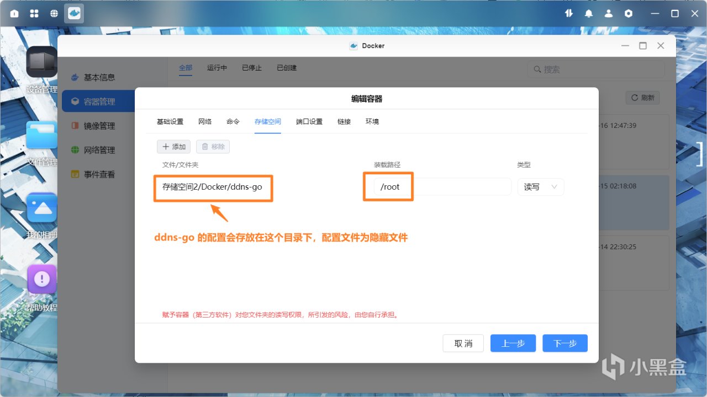Image resolution: width=707 pixels, height=397 pixels.
Task: Click the globe icon in top bar
Action: tap(54, 13)
